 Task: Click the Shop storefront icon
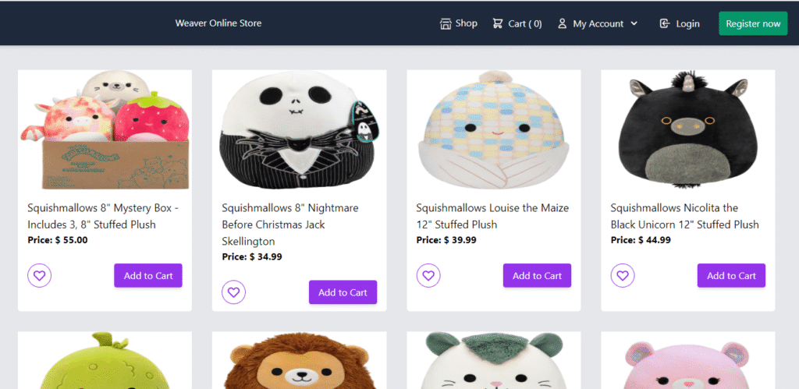[446, 23]
